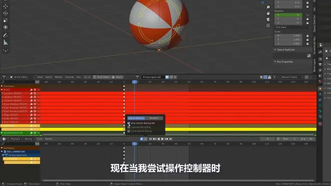Open the Nearest Frame snapping dropdown
This screenshot has width=331, height=186.
click(292, 77)
